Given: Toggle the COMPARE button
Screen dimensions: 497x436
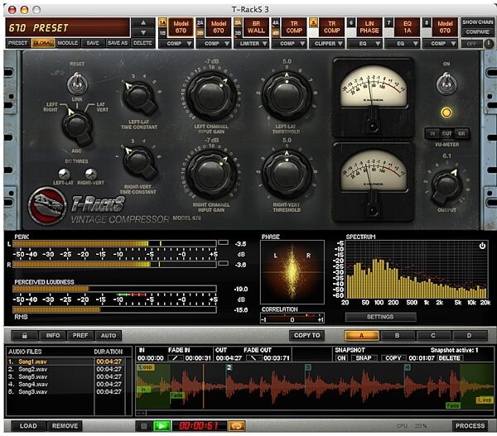Looking at the screenshot, I should pyautogui.click(x=477, y=32).
